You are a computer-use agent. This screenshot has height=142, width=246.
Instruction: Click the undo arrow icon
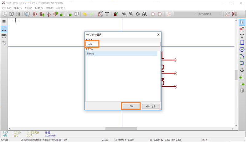click(85, 14)
